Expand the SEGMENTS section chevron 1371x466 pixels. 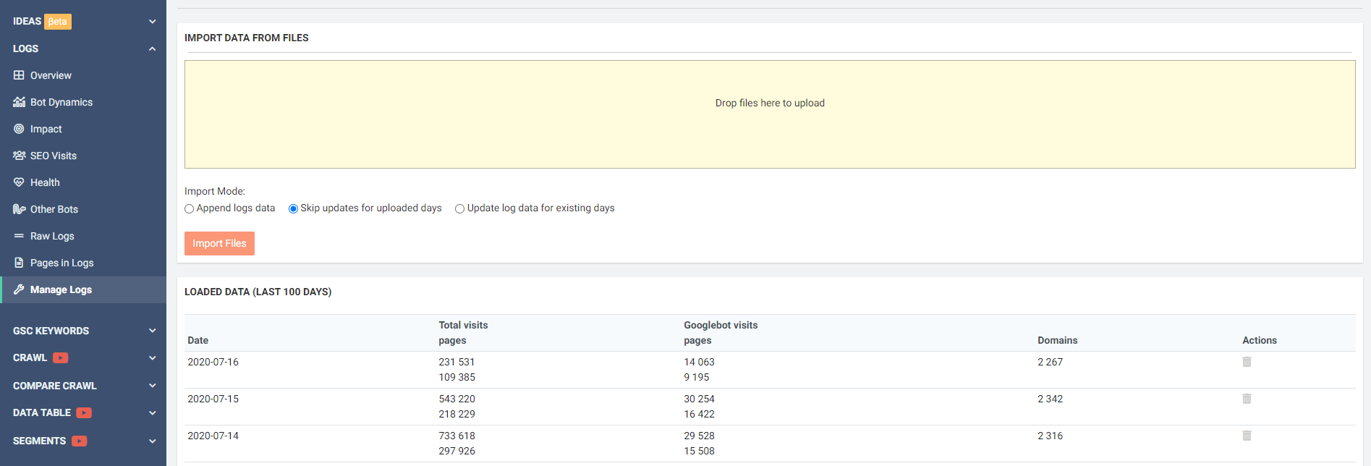click(x=152, y=441)
